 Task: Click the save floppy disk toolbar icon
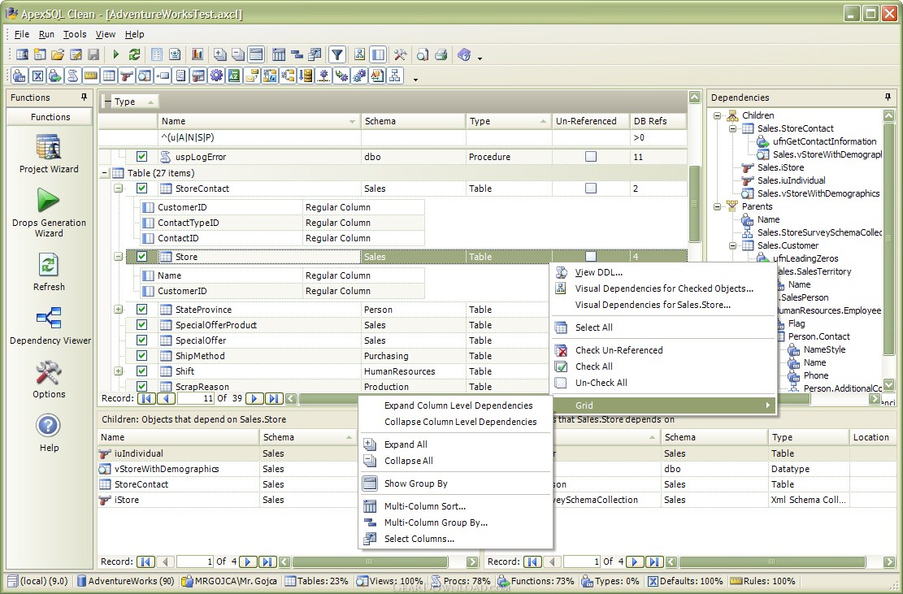(93, 54)
